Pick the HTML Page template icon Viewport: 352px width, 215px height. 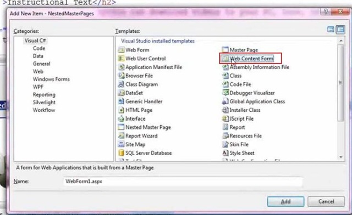coord(121,110)
